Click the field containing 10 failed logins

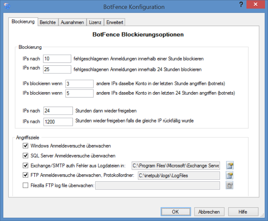coord(57,59)
